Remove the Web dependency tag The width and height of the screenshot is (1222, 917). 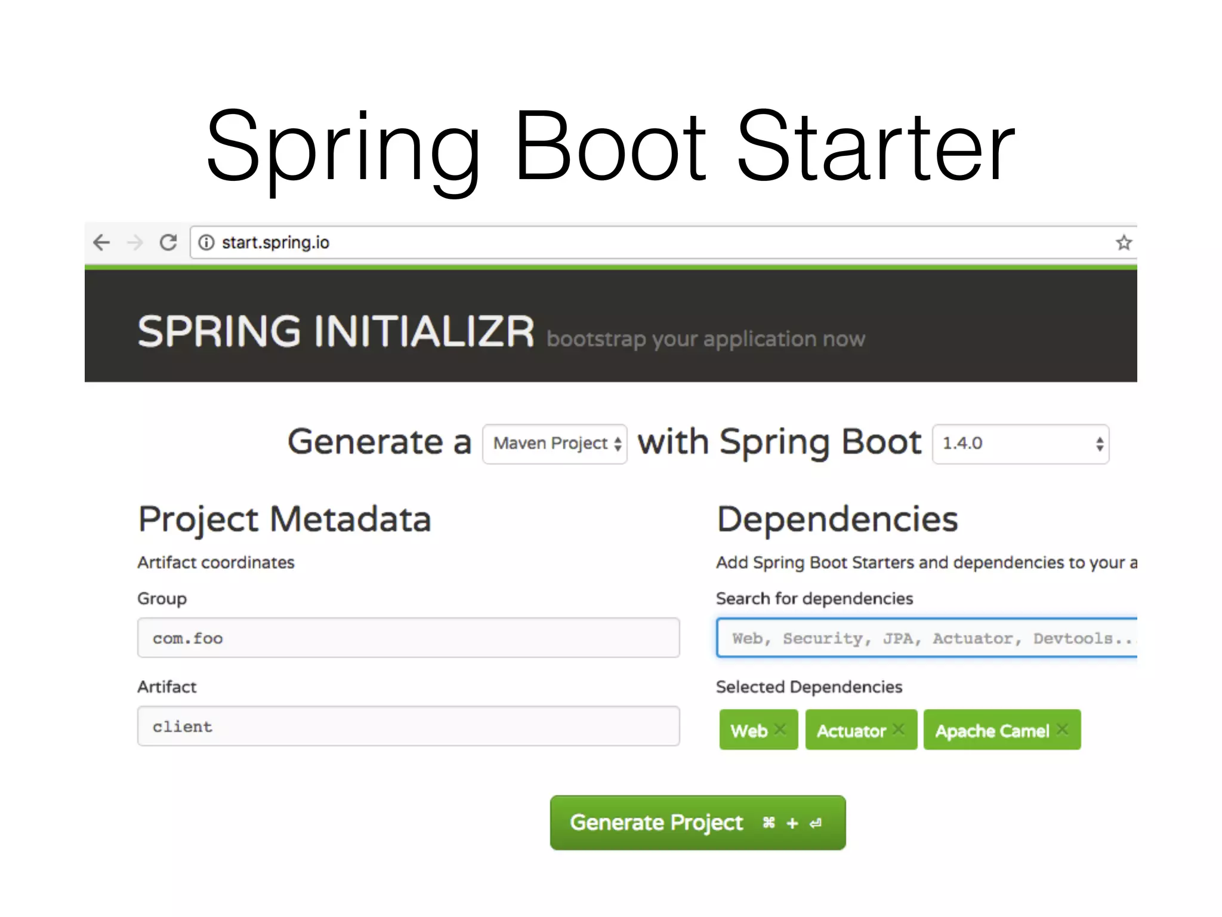(x=780, y=729)
